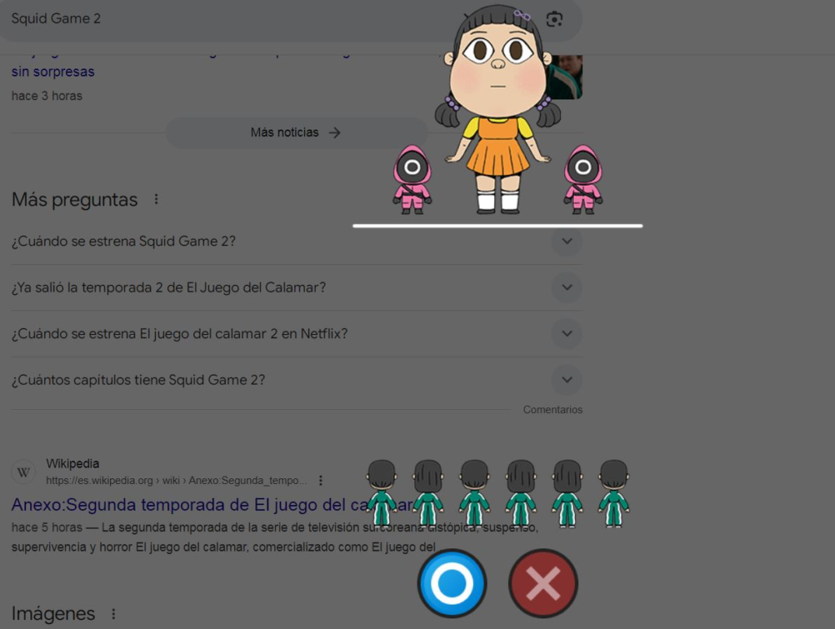The image size is (835, 629).
Task: Click the fifth green tracksuit player
Action: coord(568,493)
